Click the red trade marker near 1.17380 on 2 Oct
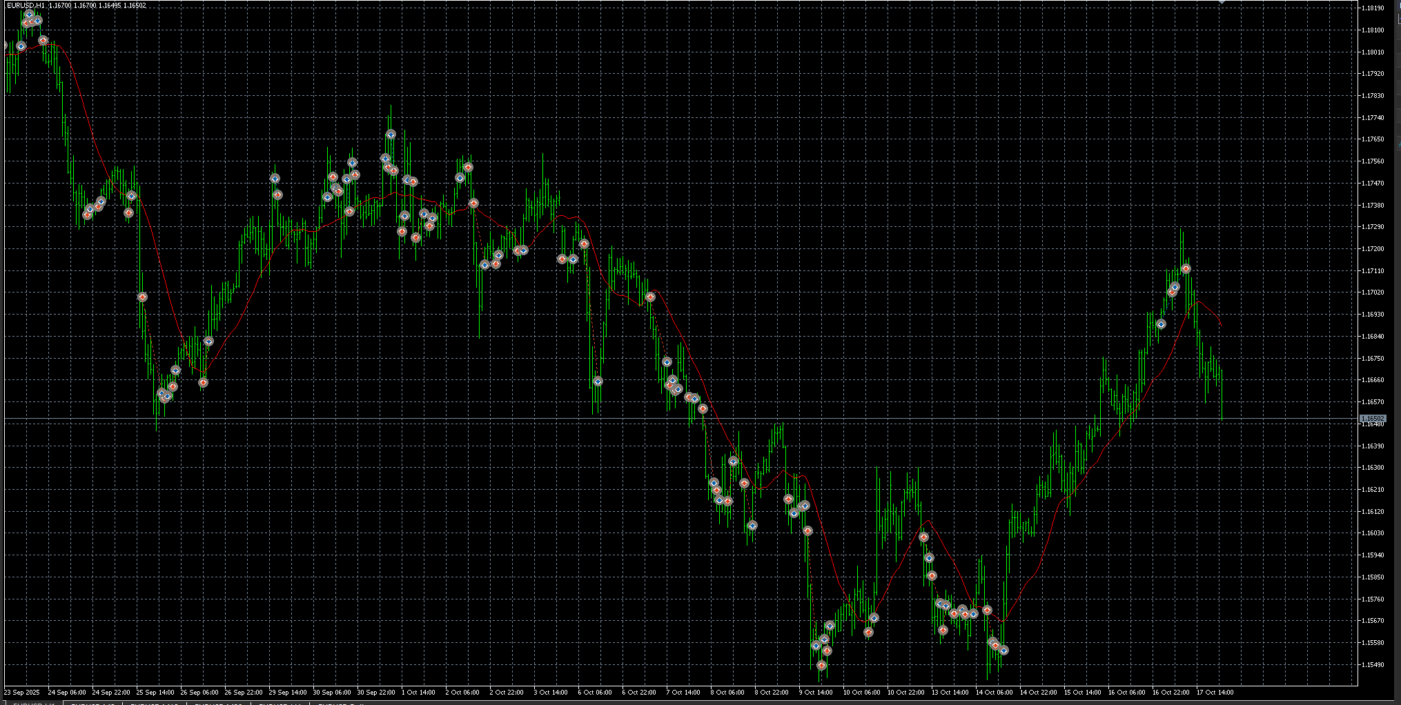The image size is (1401, 705). [473, 203]
